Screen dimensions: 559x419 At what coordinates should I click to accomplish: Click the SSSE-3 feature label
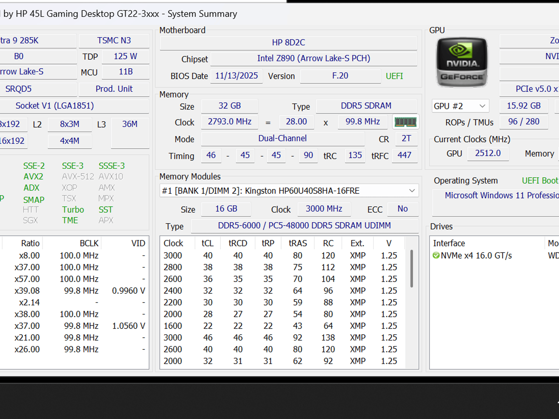(112, 166)
